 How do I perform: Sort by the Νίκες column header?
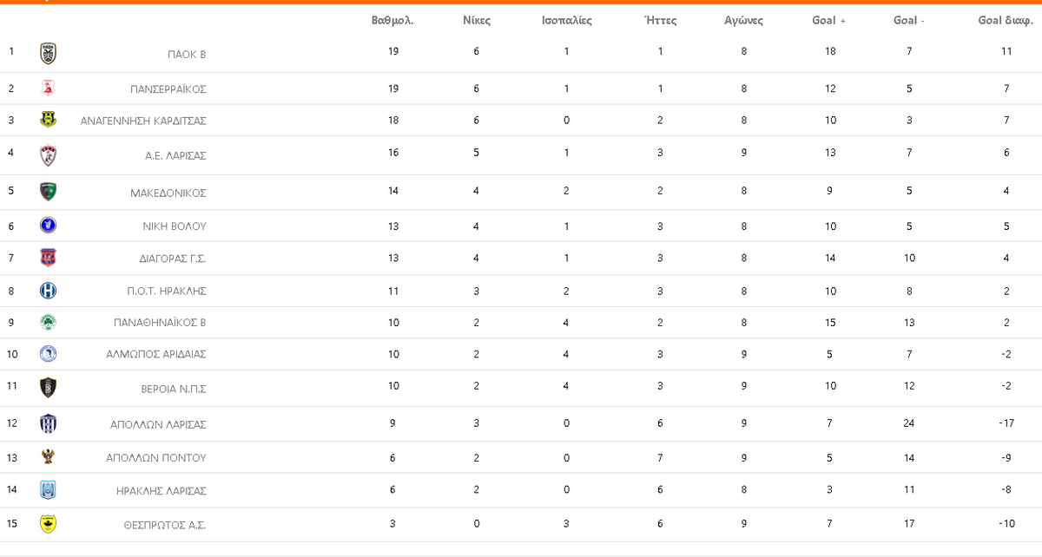pos(477,20)
